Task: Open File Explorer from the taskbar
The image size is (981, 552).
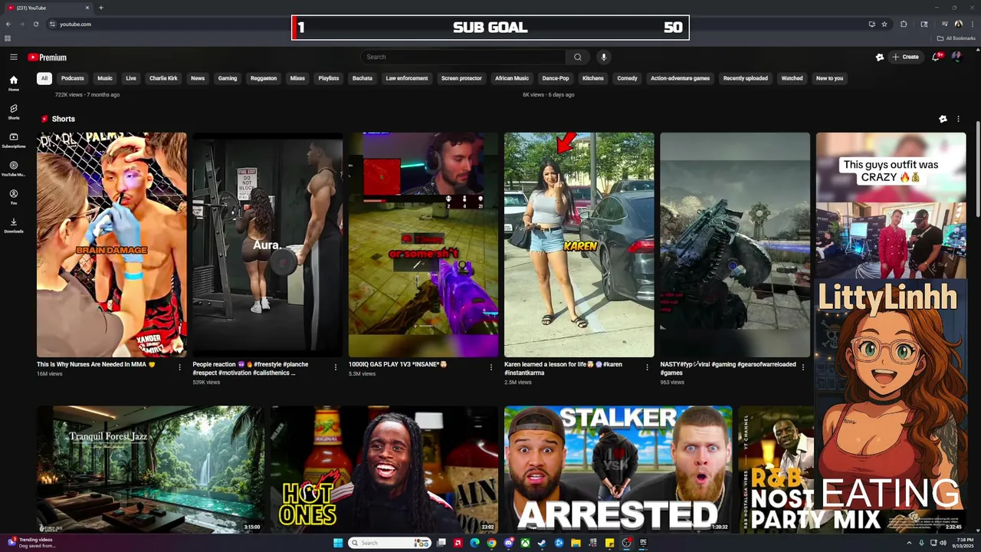Action: click(576, 543)
